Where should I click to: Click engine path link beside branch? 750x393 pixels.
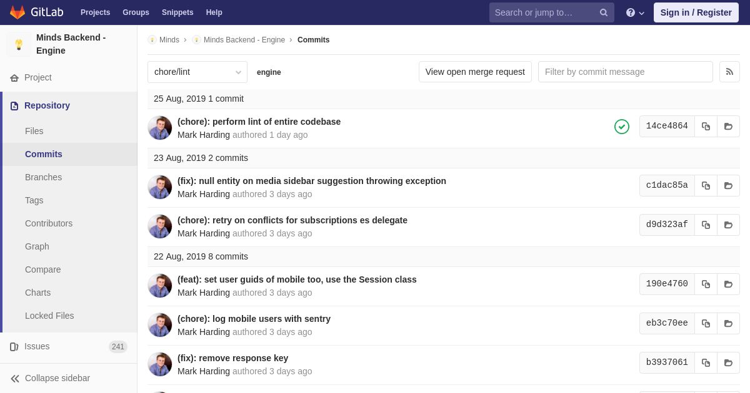coord(269,72)
